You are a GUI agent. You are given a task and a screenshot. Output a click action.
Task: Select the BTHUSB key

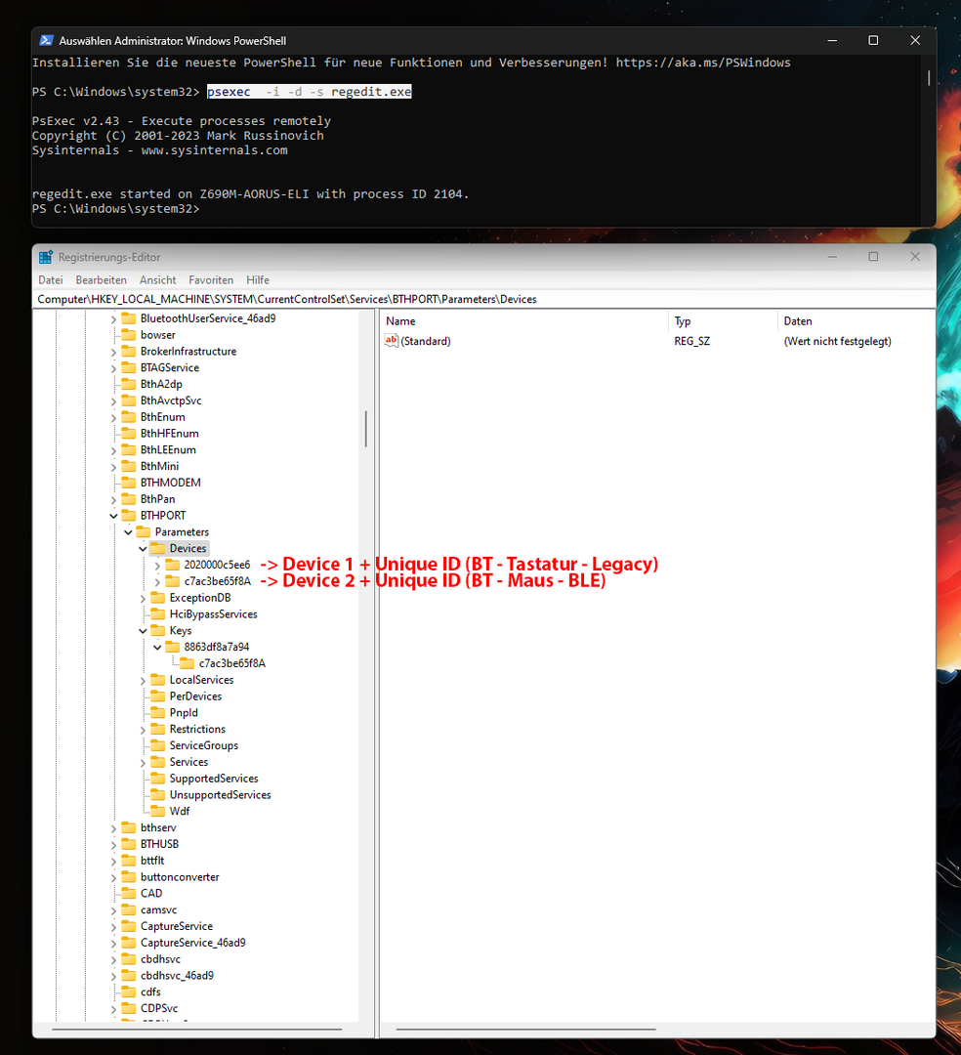[x=159, y=844]
